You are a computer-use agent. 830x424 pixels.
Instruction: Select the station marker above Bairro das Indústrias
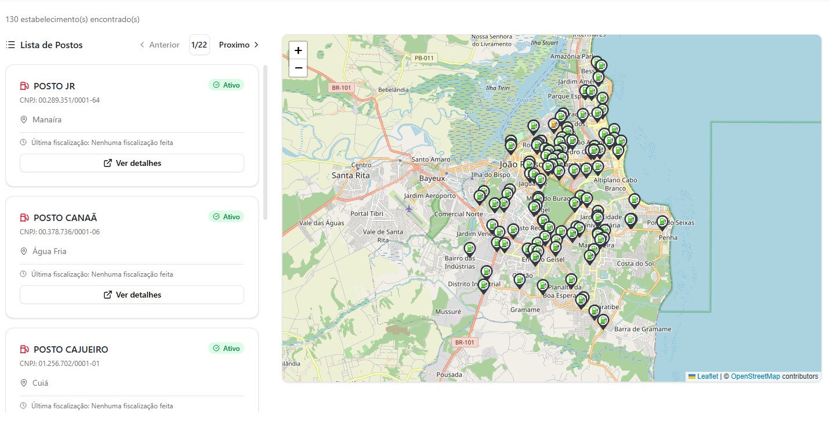[x=470, y=250]
